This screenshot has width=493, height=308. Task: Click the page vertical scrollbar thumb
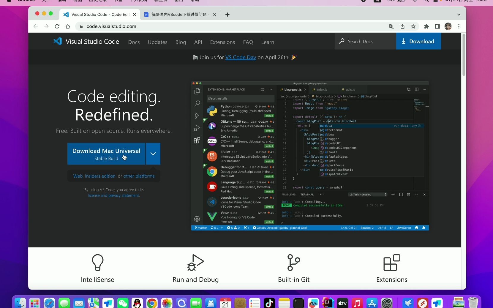(464, 55)
